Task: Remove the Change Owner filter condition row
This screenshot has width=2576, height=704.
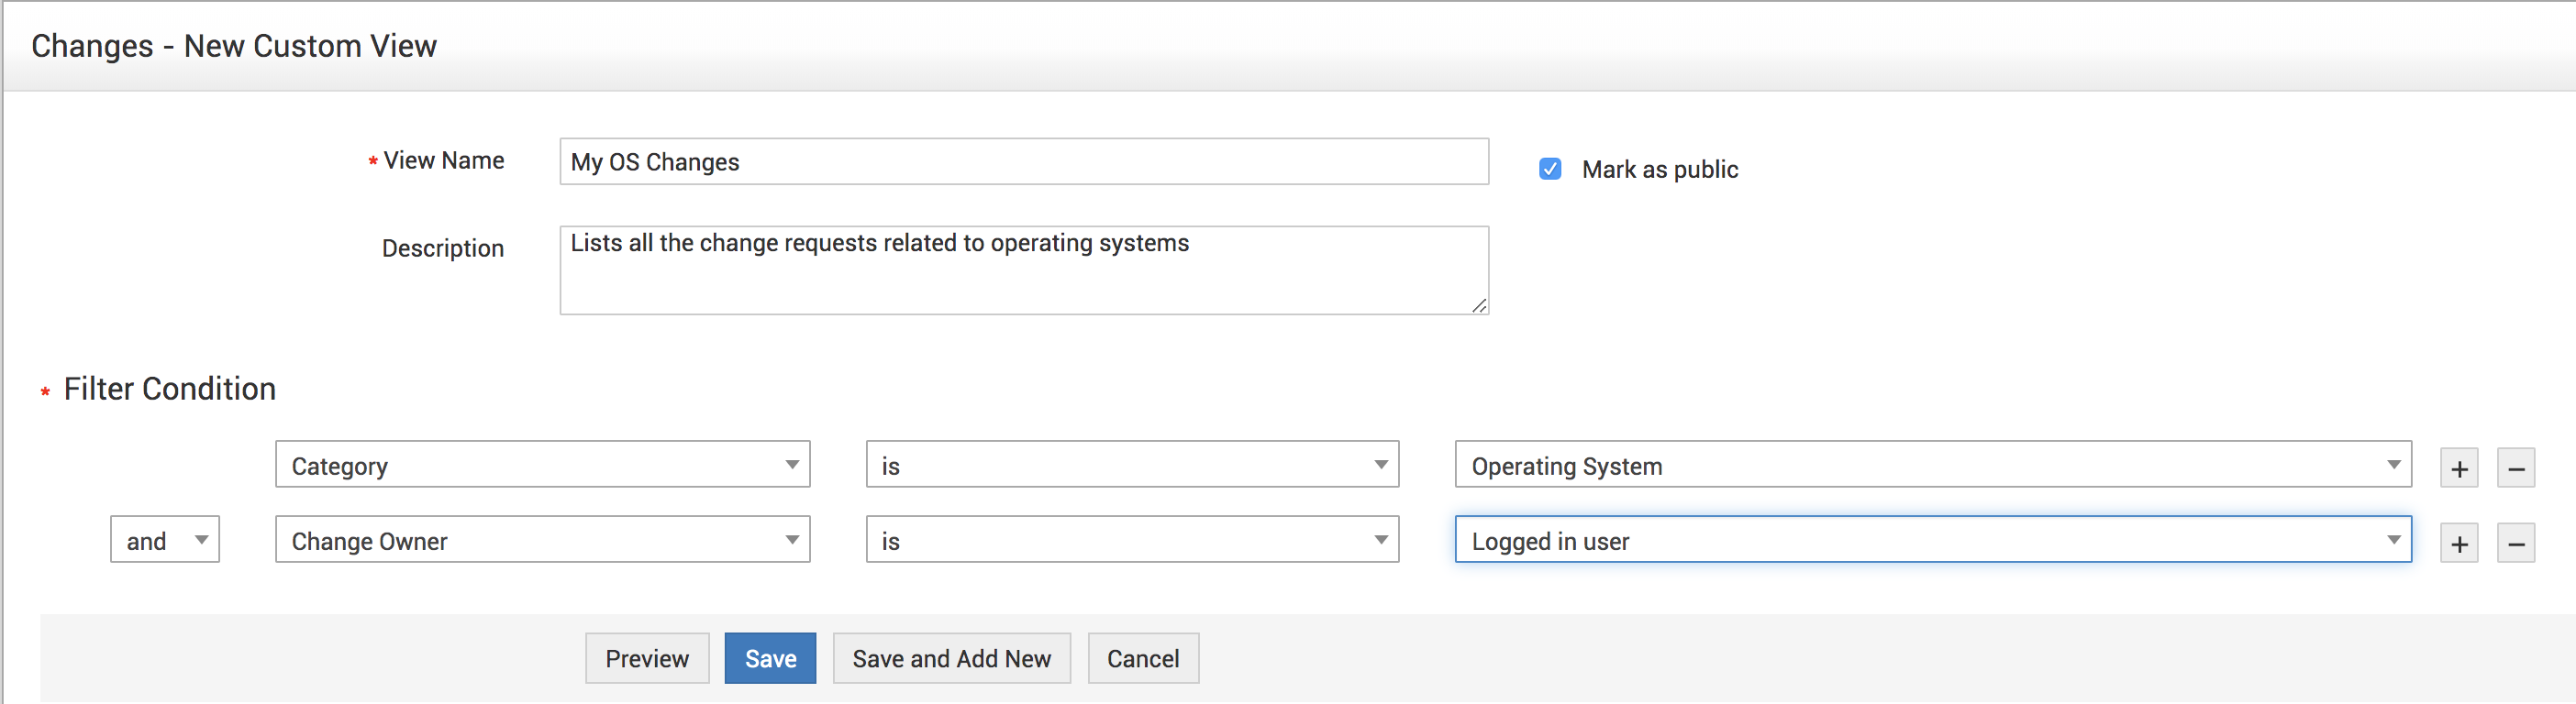Action: coord(2516,544)
